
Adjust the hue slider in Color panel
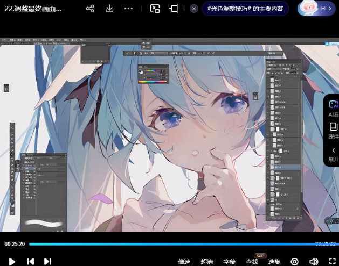(x=153, y=70)
